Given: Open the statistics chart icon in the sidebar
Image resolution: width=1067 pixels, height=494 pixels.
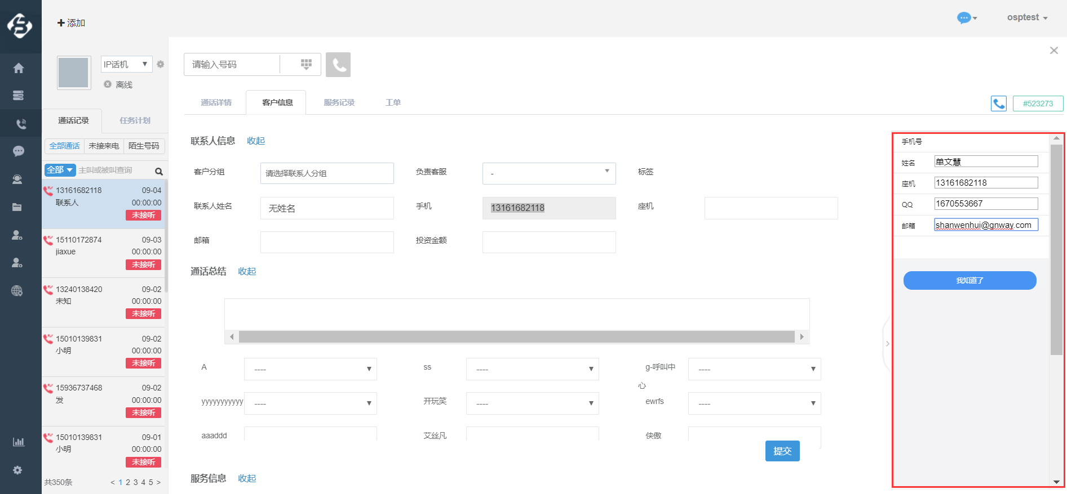Looking at the screenshot, I should [19, 442].
